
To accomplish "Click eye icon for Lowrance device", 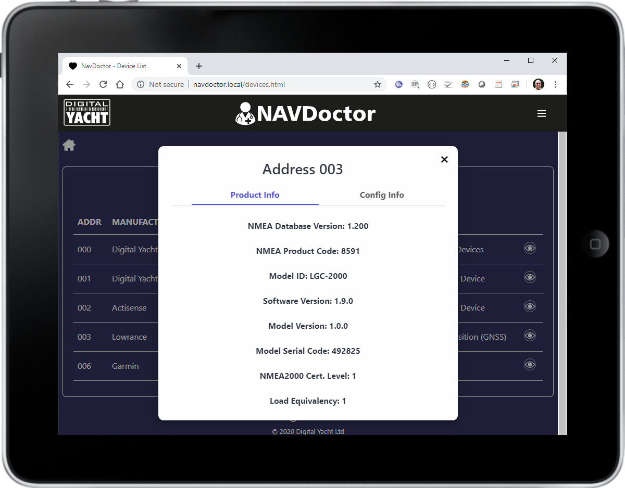I will coord(530,336).
